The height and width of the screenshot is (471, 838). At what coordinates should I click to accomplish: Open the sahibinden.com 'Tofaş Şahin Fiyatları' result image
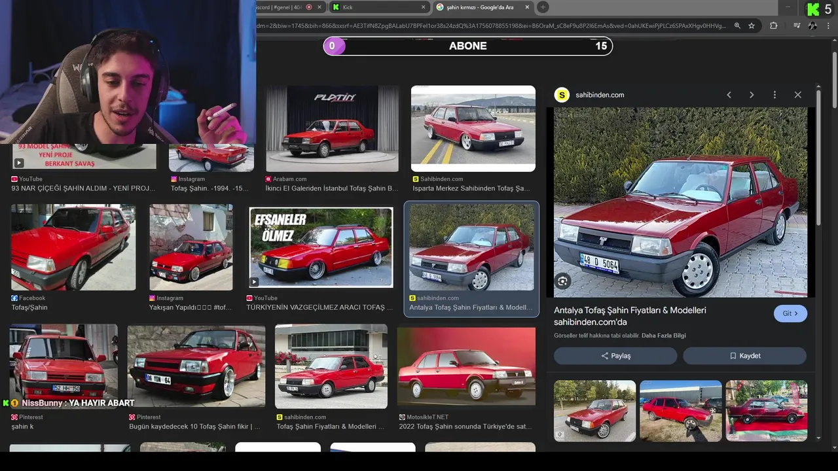coord(331,366)
